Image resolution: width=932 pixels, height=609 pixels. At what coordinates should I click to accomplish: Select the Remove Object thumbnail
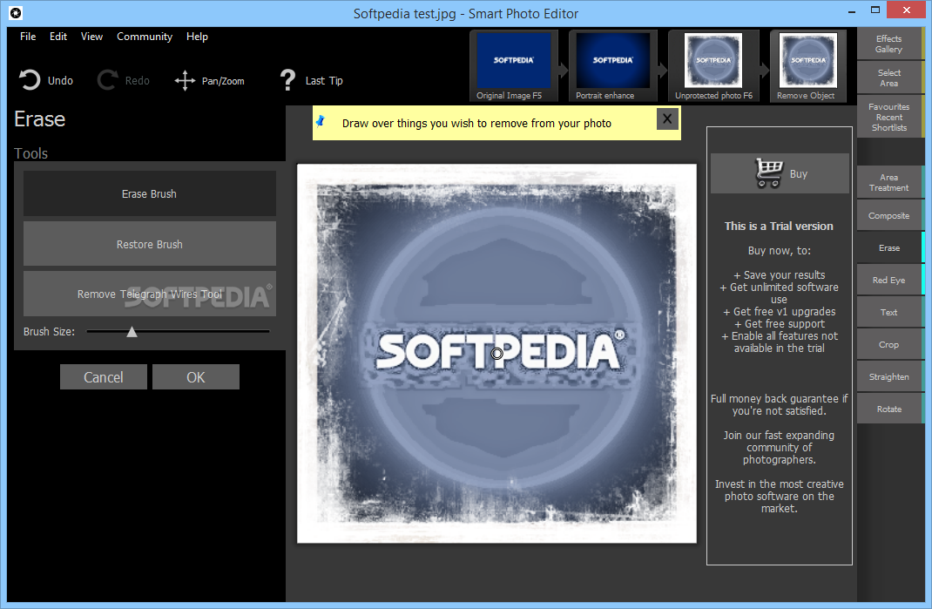[x=807, y=66]
